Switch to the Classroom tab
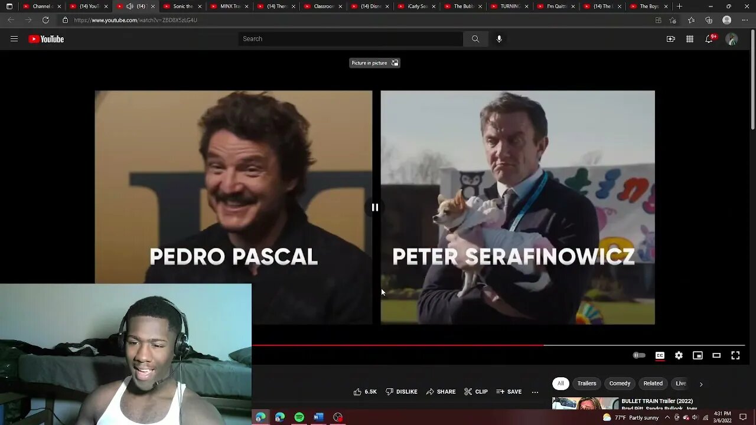 click(323, 6)
